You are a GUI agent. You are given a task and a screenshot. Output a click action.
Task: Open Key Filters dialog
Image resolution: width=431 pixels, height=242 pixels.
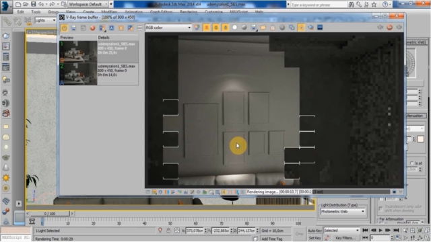coord(345,238)
